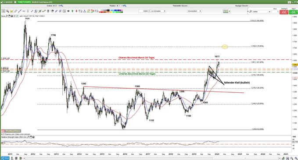
Task: Open the Einheiten units dropdown
Action: [x=158, y=11]
